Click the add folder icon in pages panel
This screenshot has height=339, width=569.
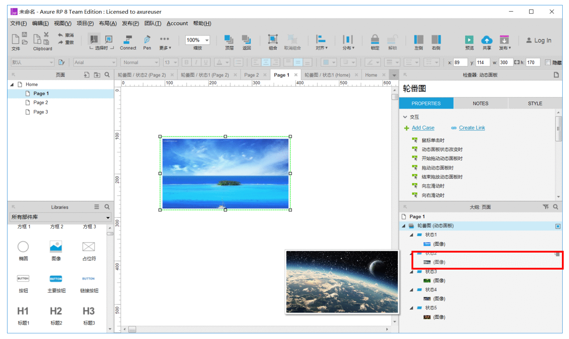tap(97, 75)
